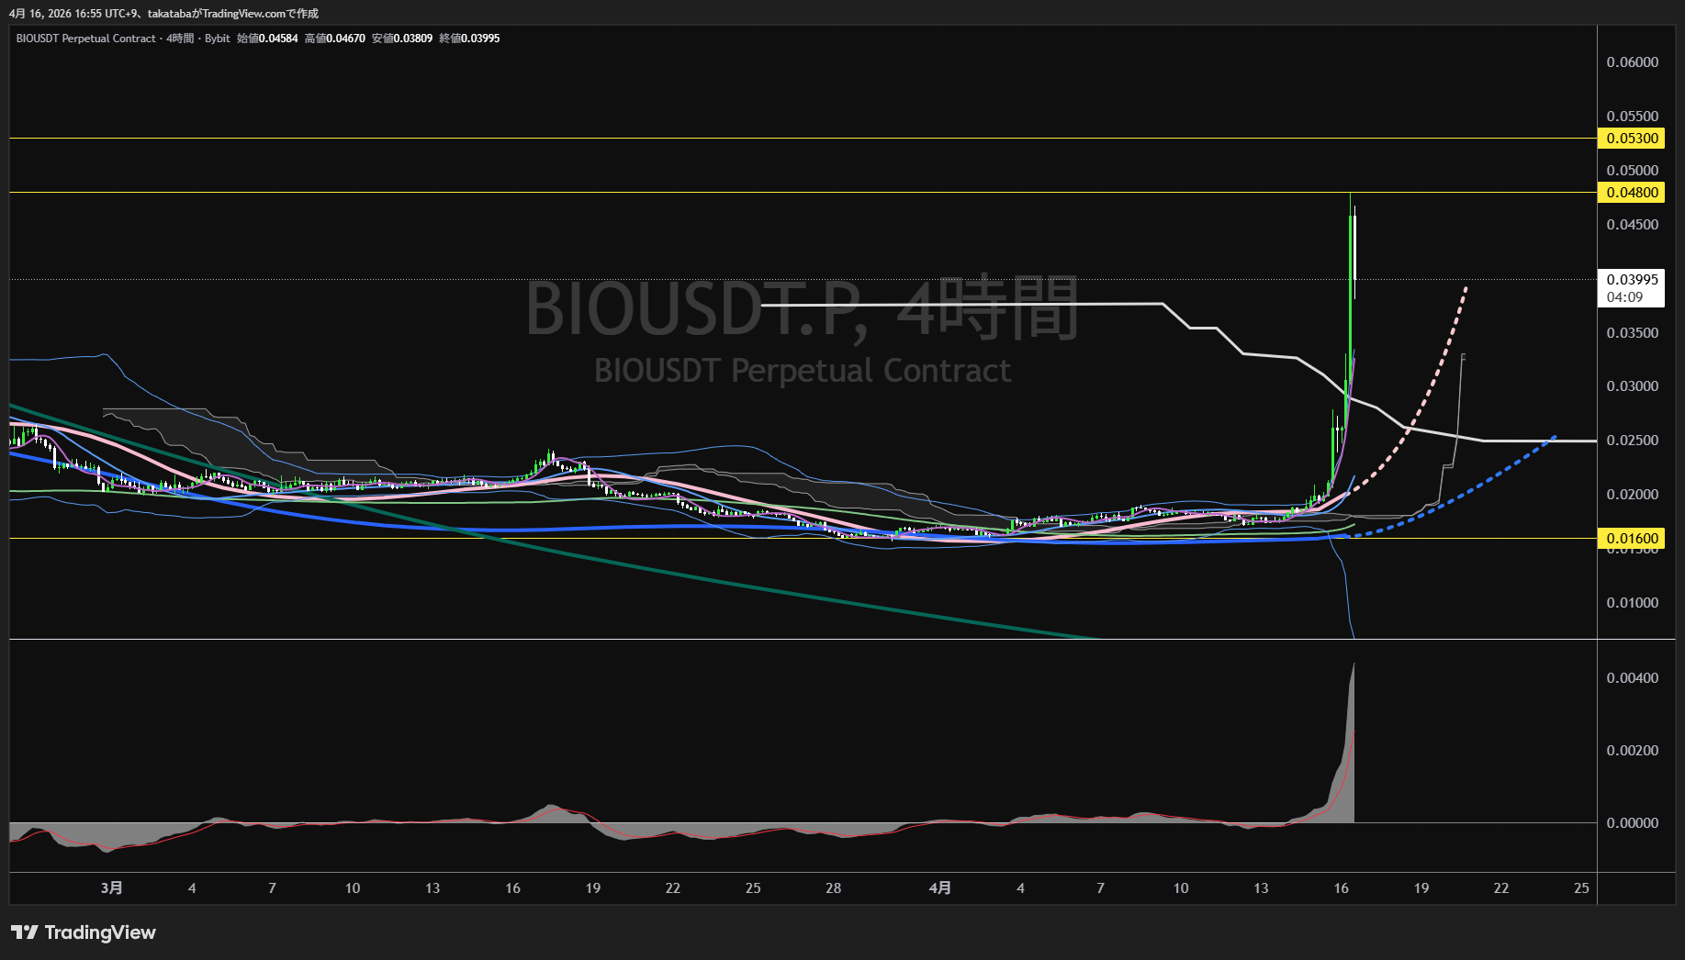
Task: Click the 3月 label on the time axis
Action: click(111, 888)
